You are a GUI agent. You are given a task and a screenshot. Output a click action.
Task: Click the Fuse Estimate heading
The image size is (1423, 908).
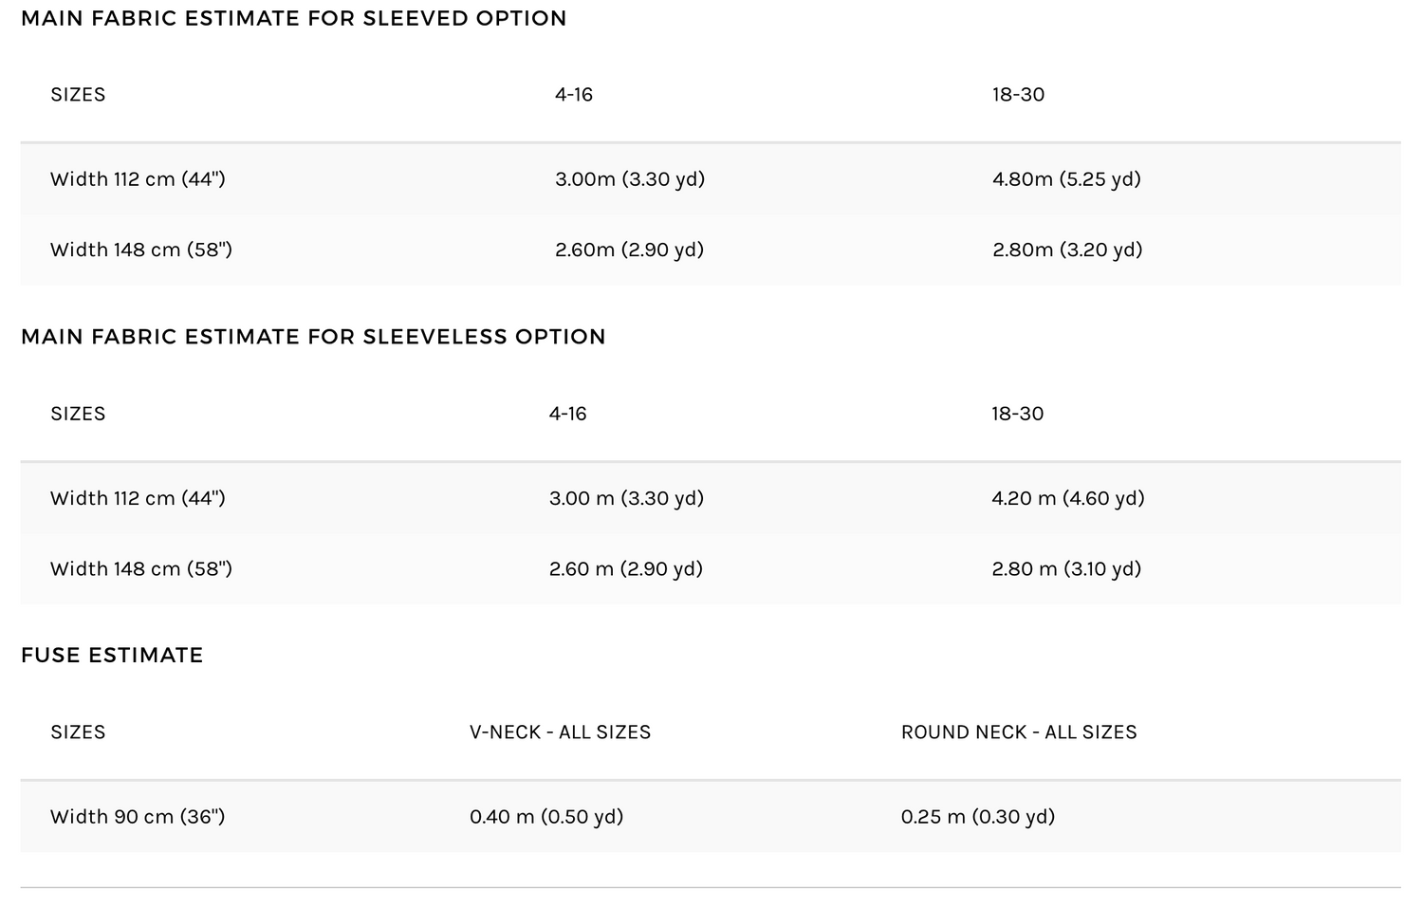click(112, 656)
